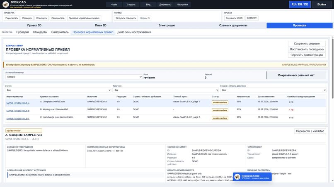Screen dimensions: 334x187
Task: Open SAMPLE-REVIEW-RULE-B link
Action: point(18,111)
